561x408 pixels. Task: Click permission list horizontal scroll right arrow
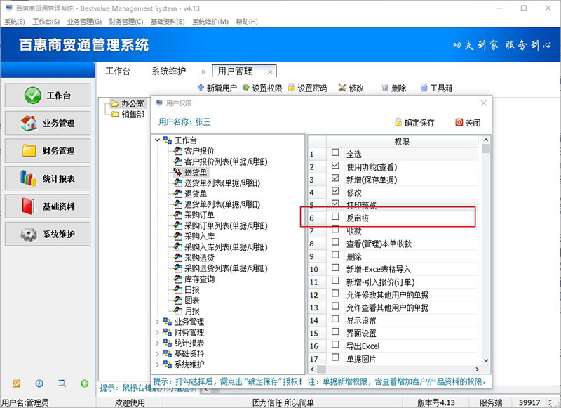[477, 369]
